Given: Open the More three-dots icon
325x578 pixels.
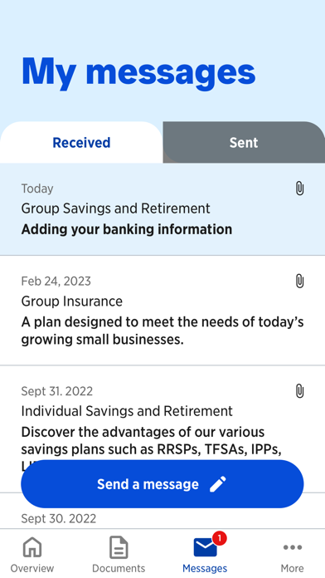Looking at the screenshot, I should pyautogui.click(x=292, y=547).
